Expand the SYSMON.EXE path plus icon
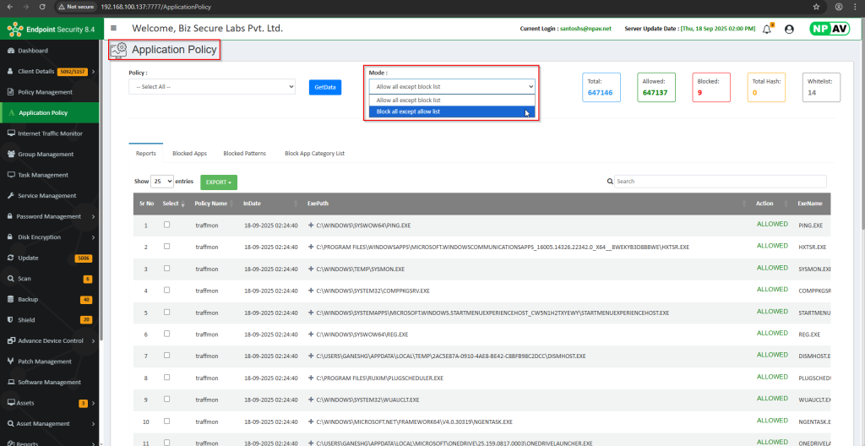The image size is (865, 446). [311, 269]
